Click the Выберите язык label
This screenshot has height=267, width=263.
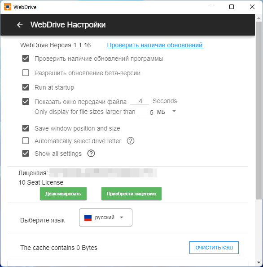43,220
